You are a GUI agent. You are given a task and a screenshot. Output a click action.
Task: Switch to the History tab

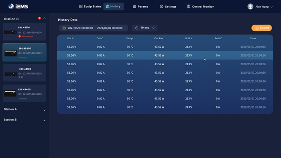[x=113, y=6]
